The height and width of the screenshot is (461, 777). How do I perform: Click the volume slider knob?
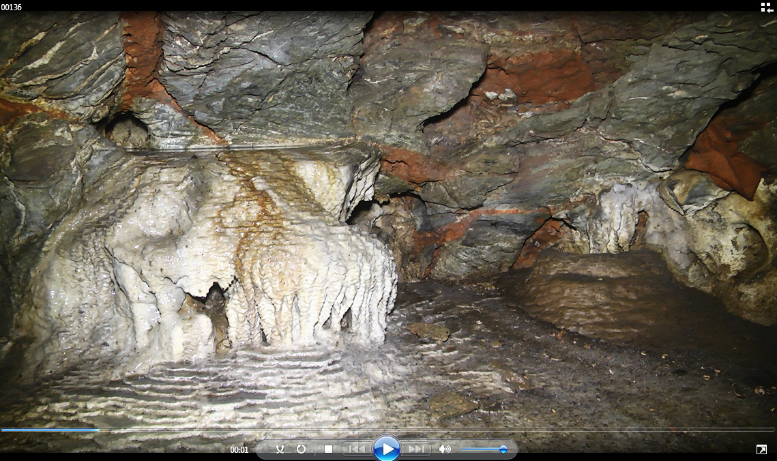[503, 449]
